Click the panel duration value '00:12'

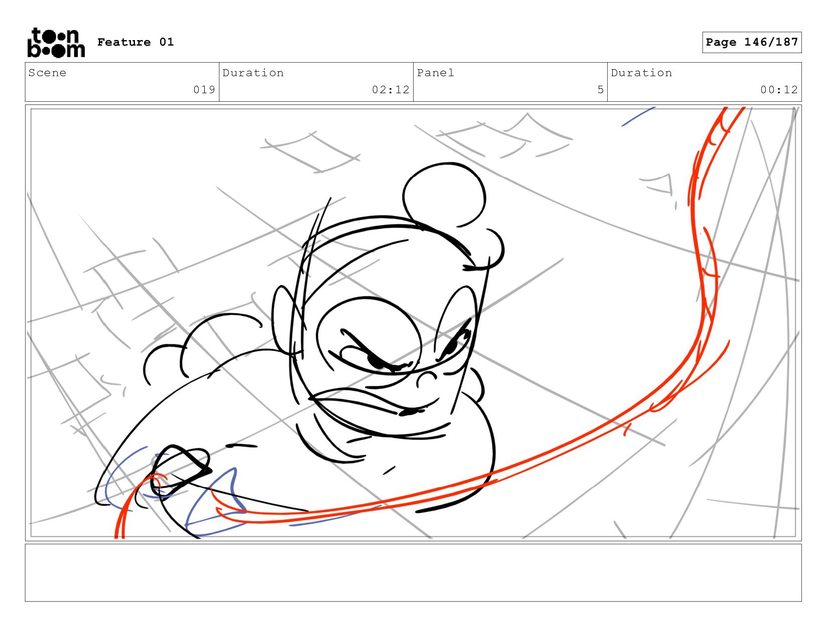(779, 90)
